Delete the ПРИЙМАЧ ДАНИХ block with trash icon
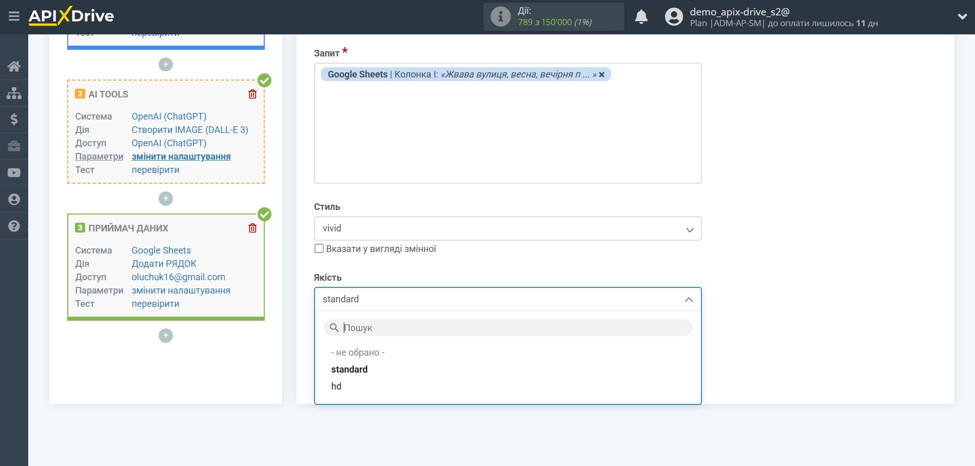Viewport: 975px width, 466px height. tap(252, 228)
